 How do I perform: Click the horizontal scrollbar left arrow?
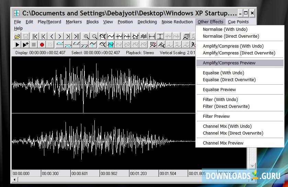(15, 180)
